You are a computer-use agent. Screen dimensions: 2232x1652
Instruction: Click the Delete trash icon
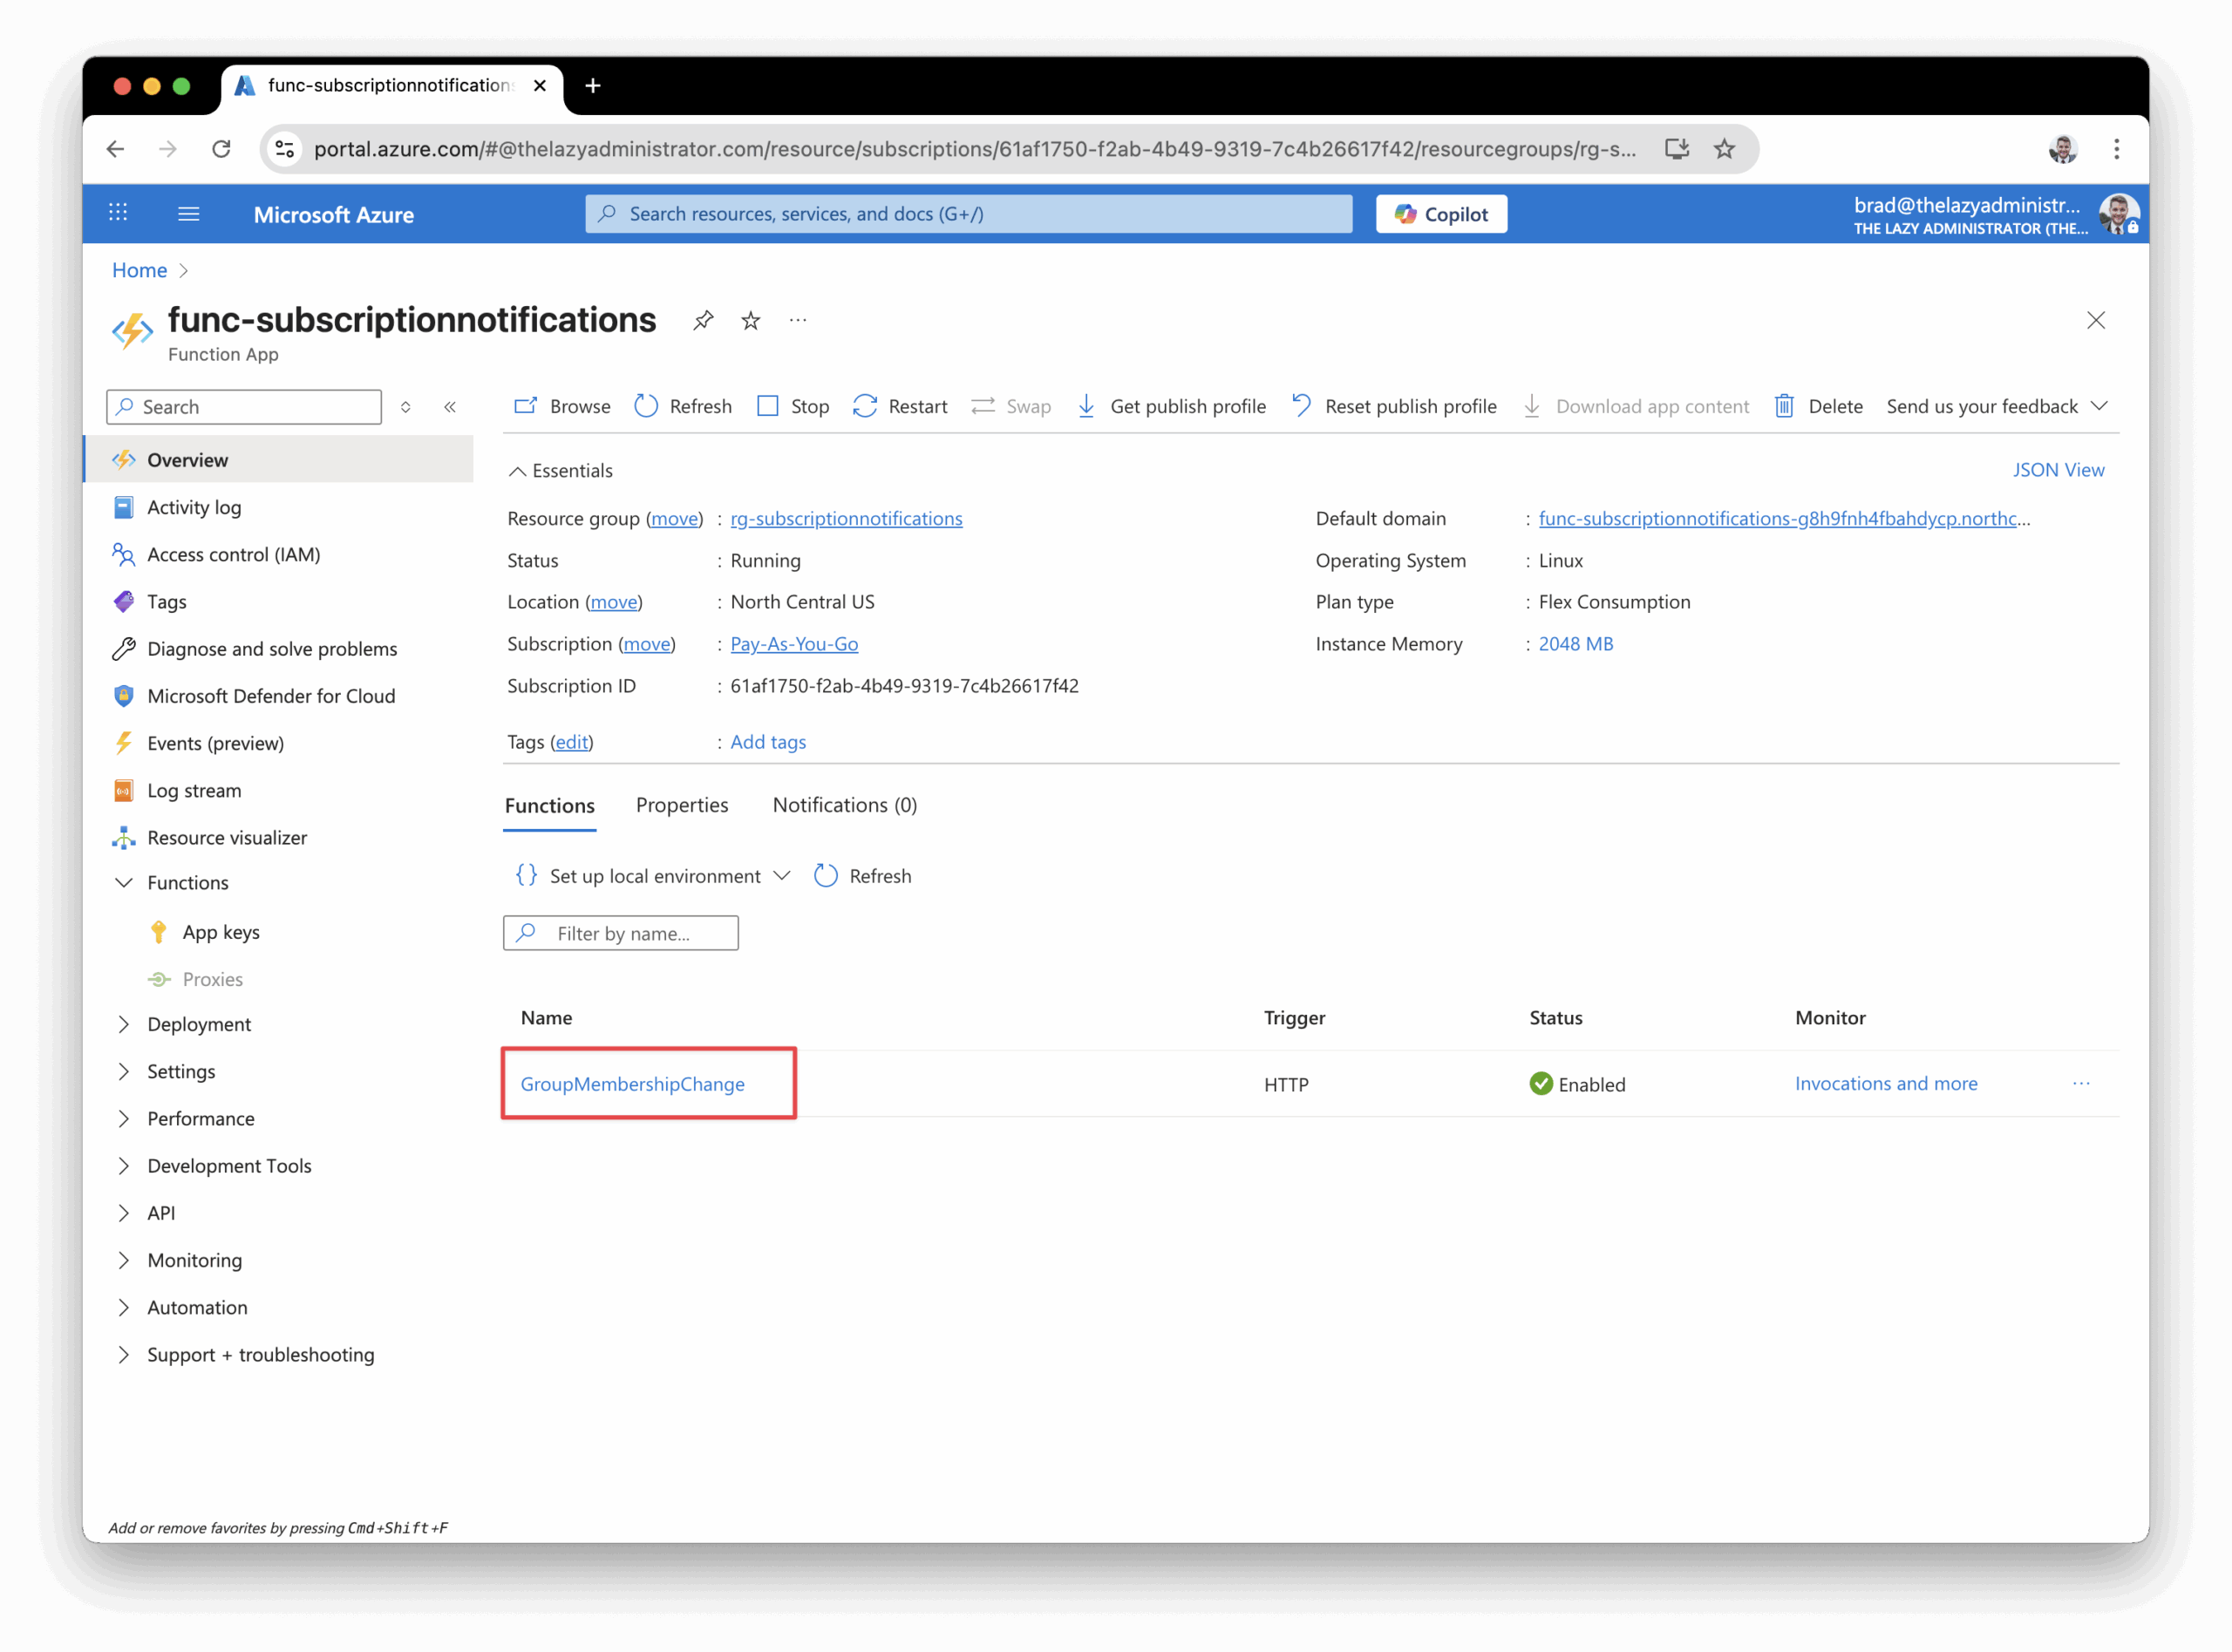[x=1784, y=406]
